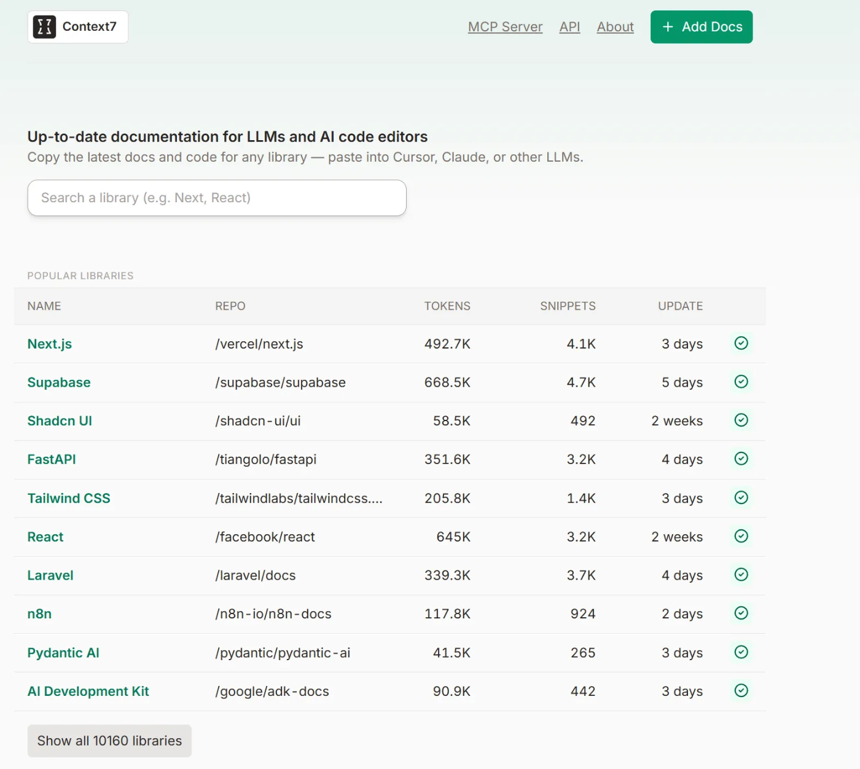Click the checkmark icon in Pydantic AI row
Screen dimensions: 860x769
pos(741,652)
